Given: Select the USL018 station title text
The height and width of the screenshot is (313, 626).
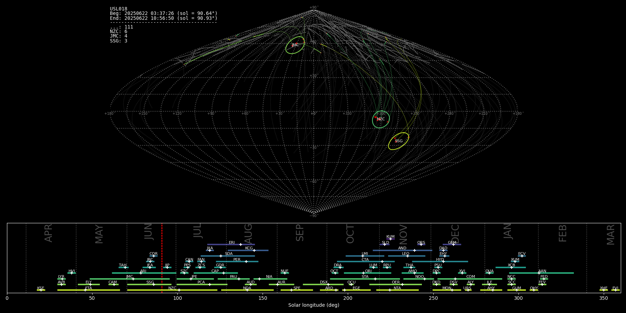Looking at the screenshot, I should [x=119, y=9].
